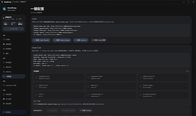The height and width of the screenshot is (116, 196).
Task: Click the clock icon beside 请求历史
Action: click(x=4, y=67)
